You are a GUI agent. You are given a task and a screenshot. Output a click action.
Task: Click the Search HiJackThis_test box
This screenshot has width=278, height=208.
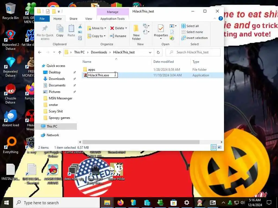tap(193, 52)
